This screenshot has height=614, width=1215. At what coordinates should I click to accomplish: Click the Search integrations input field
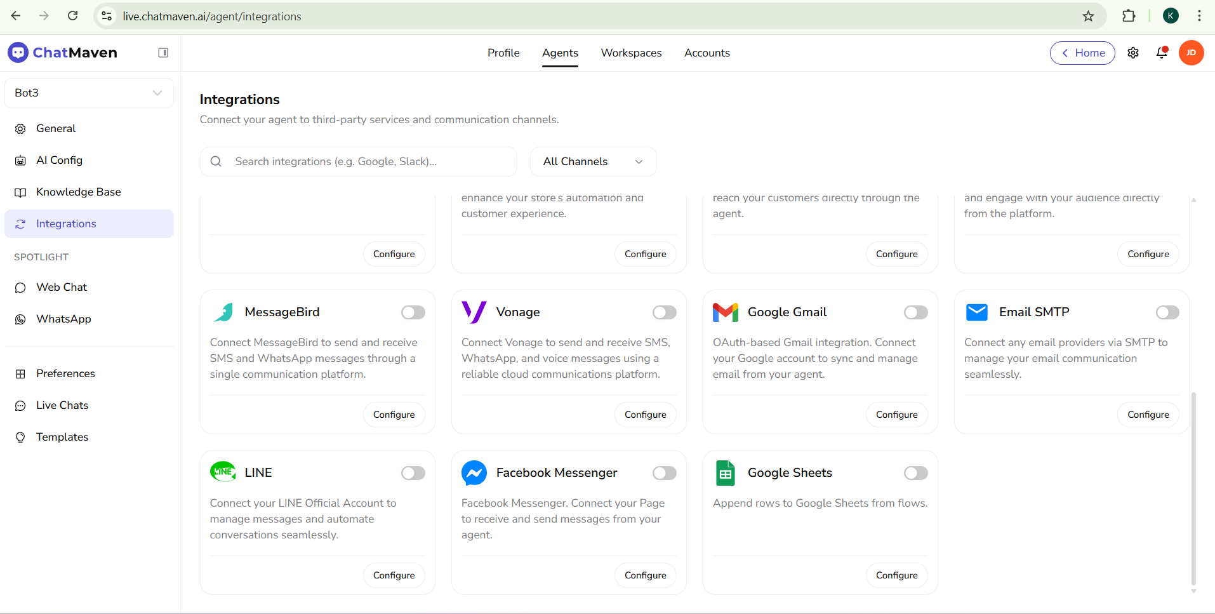click(368, 162)
